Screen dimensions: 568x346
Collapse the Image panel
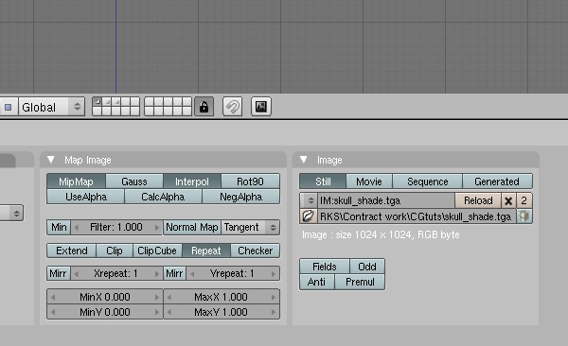[304, 160]
